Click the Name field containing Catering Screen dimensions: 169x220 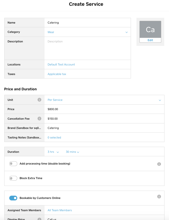coord(88,23)
